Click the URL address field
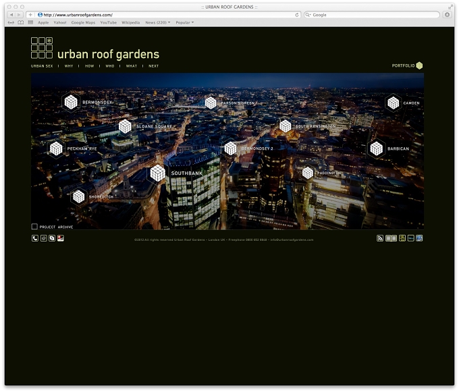The image size is (459, 392). [x=168, y=15]
